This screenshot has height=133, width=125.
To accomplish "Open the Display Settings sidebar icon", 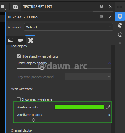I will 120,16.
